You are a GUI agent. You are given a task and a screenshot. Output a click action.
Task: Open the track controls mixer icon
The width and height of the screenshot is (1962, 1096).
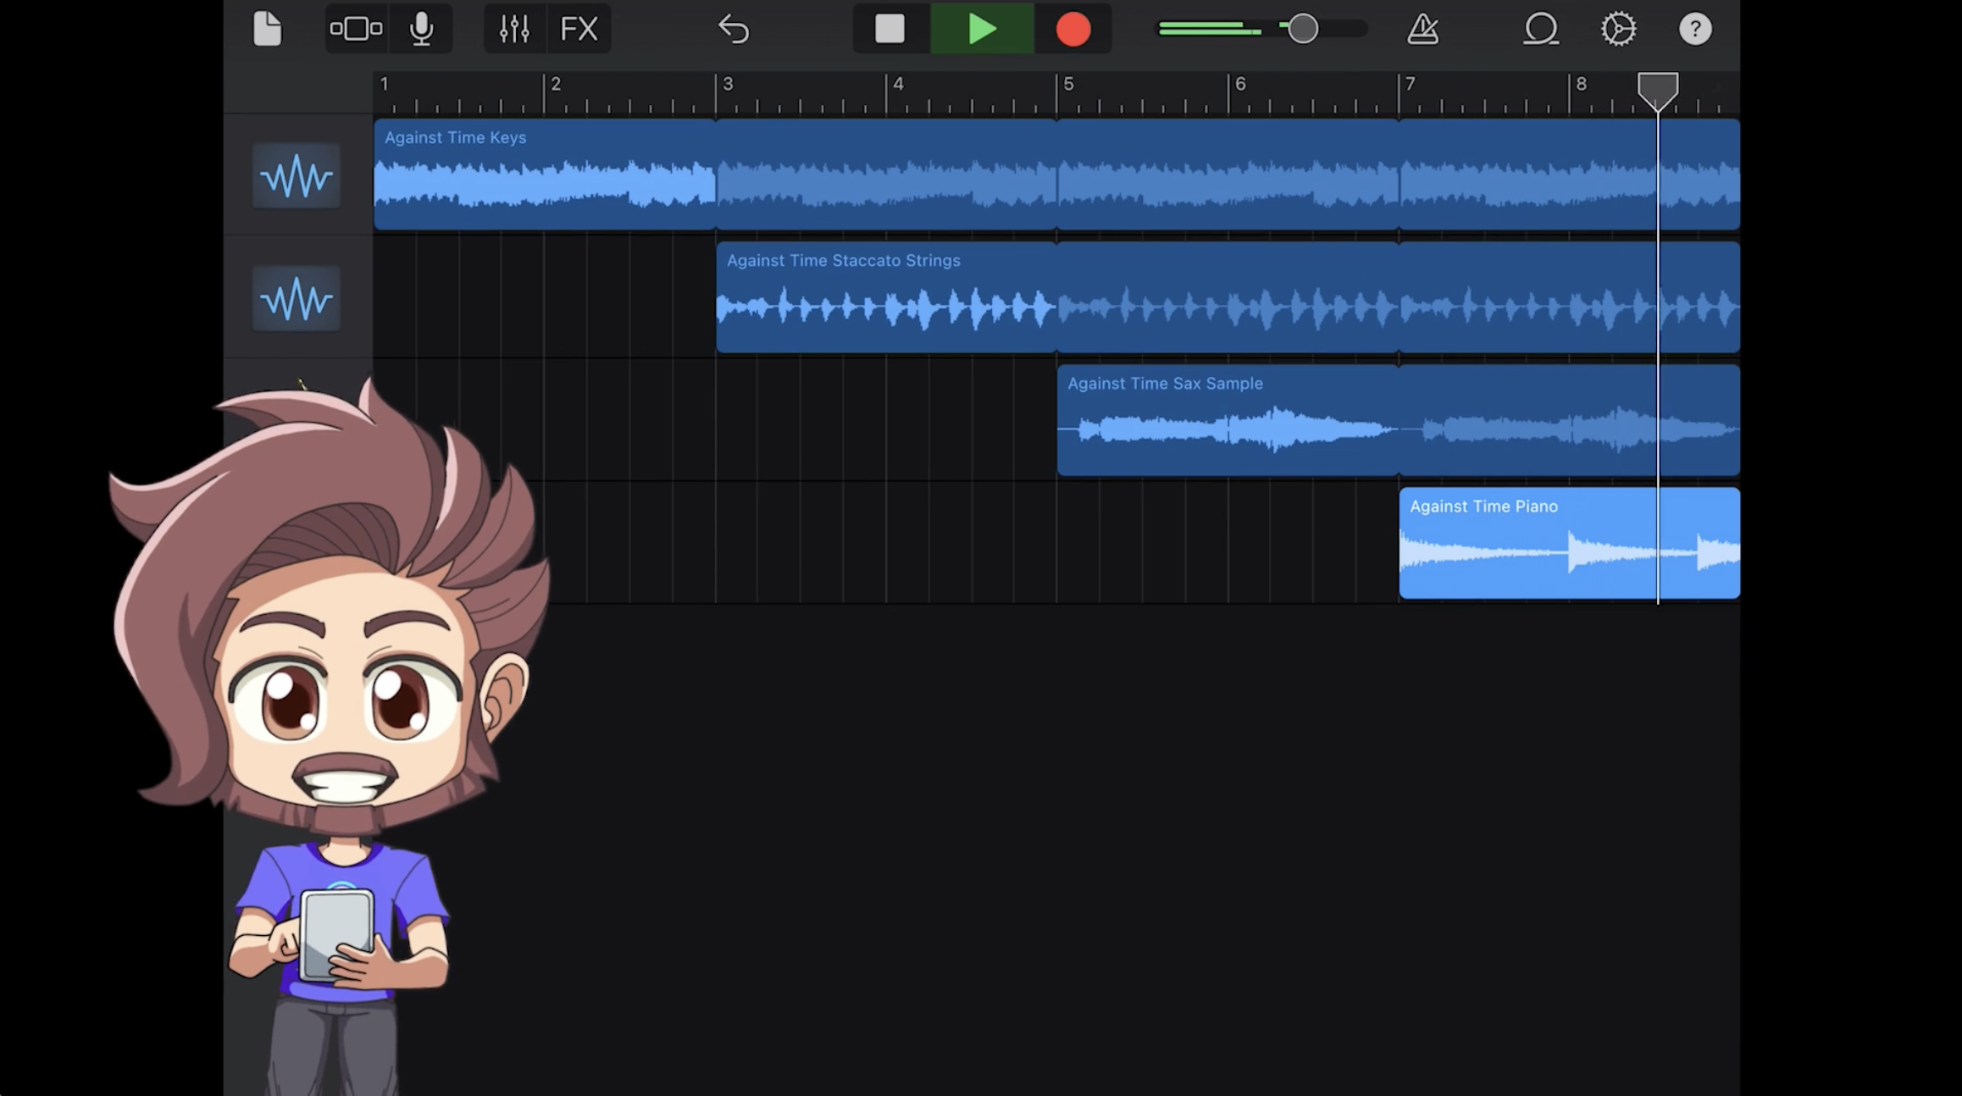tap(514, 29)
